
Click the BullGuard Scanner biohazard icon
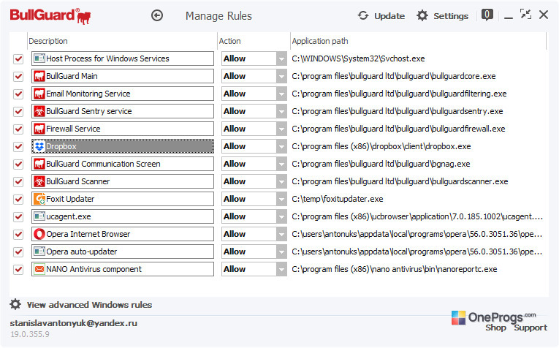pyautogui.click(x=39, y=181)
